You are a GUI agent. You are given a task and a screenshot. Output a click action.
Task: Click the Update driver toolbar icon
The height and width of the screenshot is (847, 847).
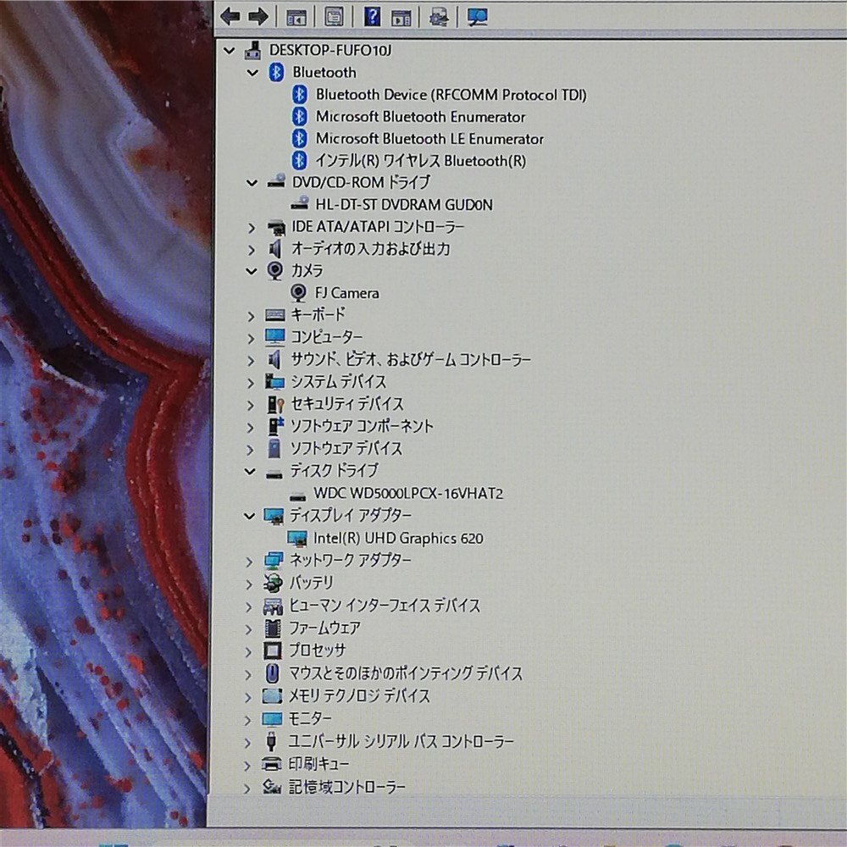point(439,17)
